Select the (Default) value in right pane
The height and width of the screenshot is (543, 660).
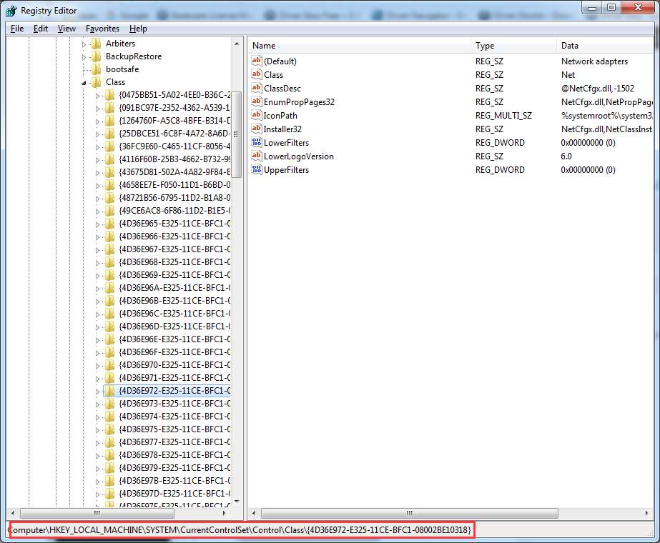[x=279, y=61]
